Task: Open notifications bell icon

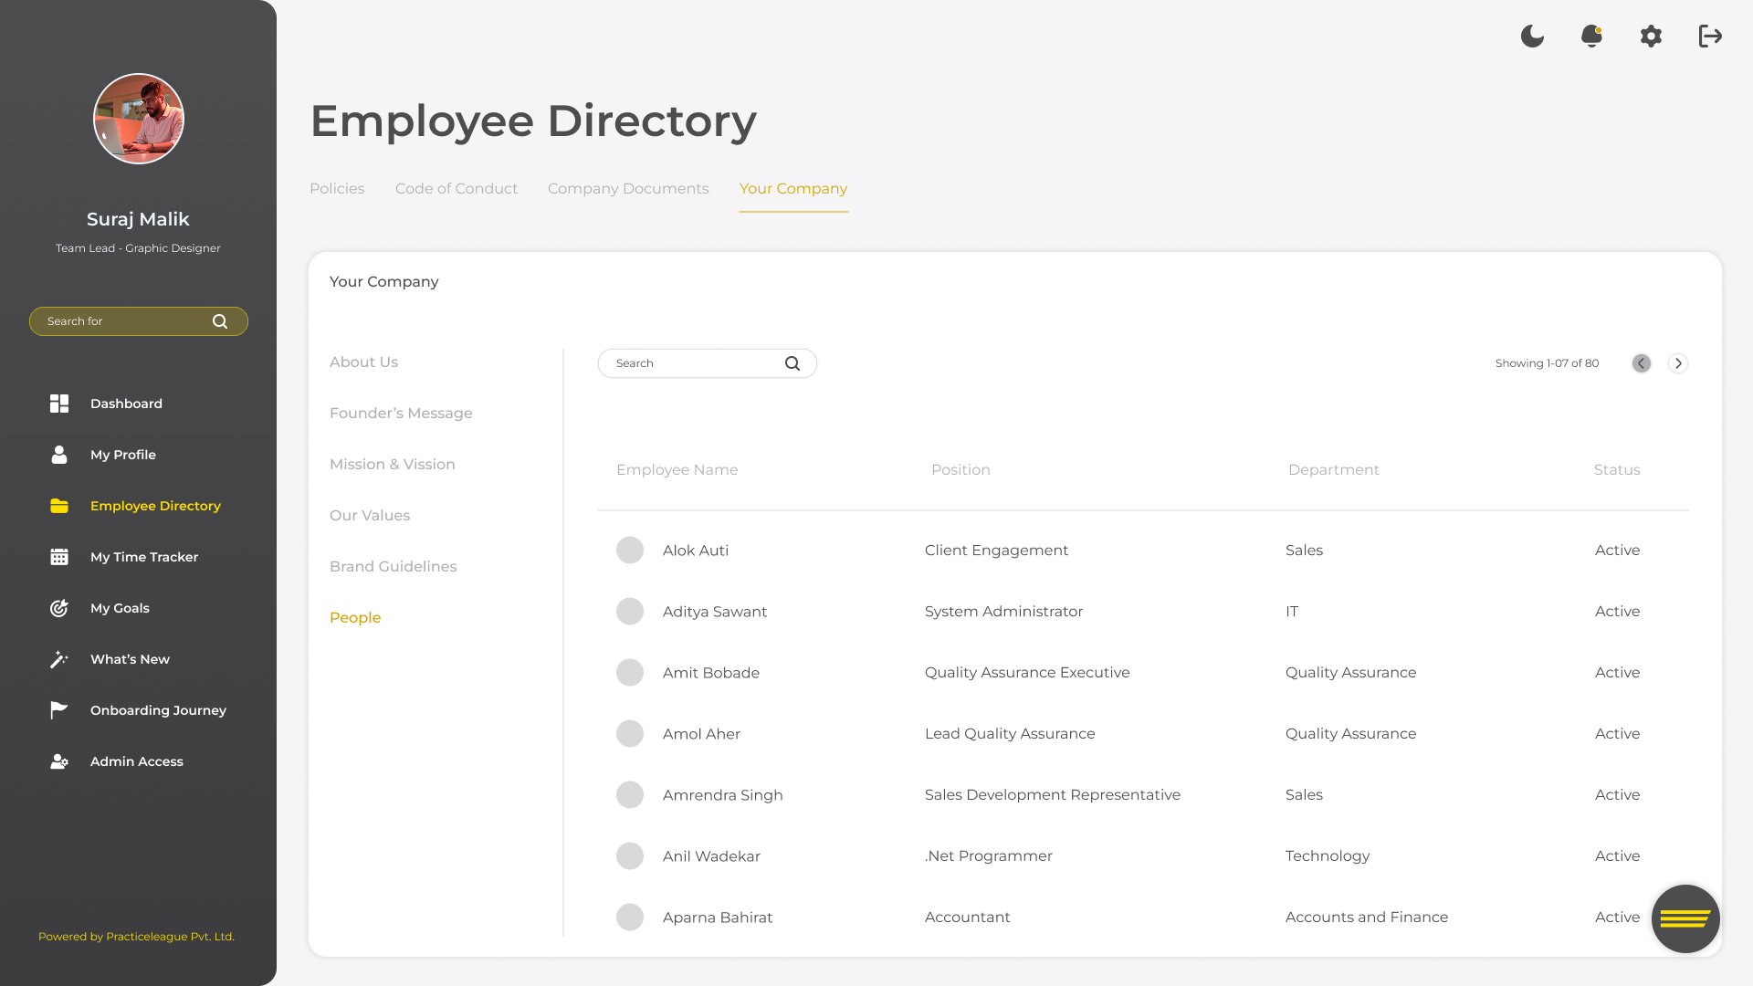Action: pos(1591,37)
